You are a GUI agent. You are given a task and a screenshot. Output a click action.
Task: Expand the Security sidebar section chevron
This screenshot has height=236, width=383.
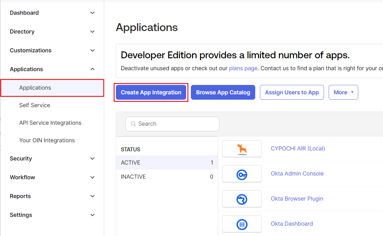[x=92, y=159]
